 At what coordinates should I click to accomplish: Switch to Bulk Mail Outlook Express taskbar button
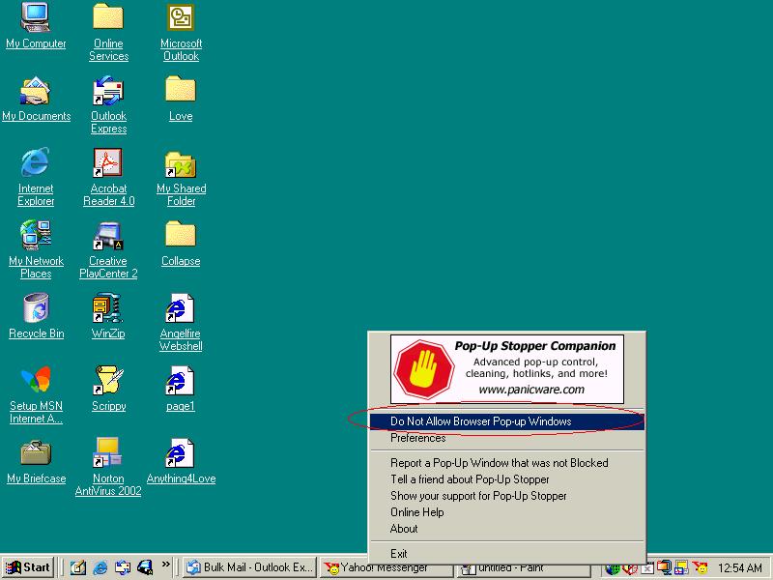point(250,567)
